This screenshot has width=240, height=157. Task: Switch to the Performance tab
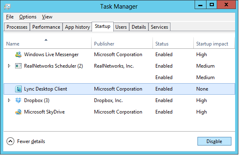coord(46,27)
